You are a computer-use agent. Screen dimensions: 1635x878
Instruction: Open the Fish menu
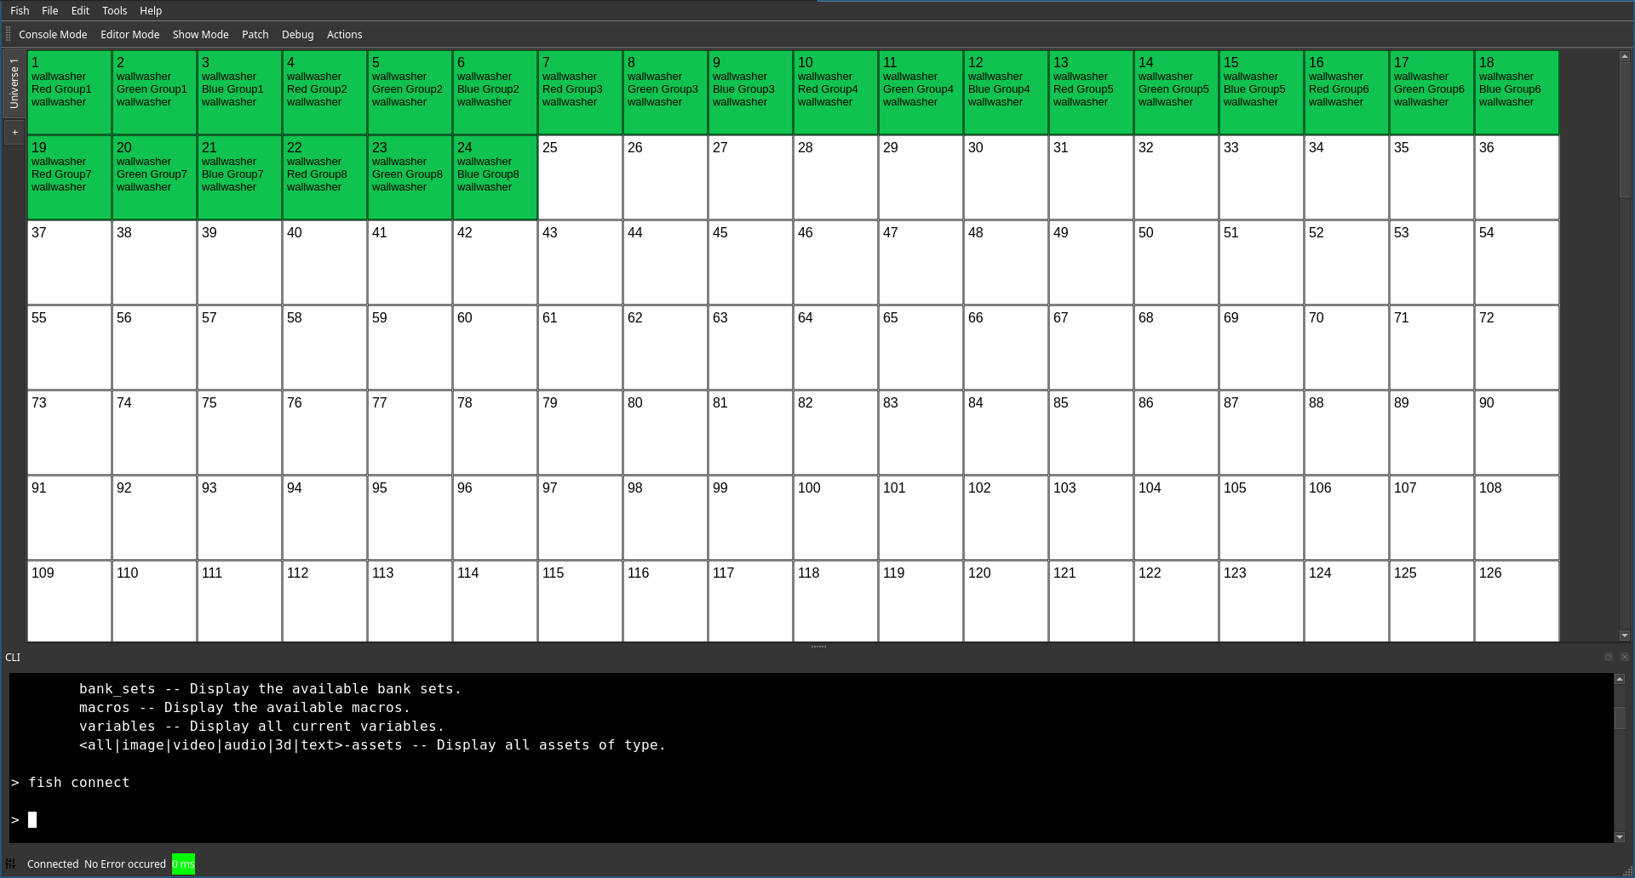tap(19, 10)
